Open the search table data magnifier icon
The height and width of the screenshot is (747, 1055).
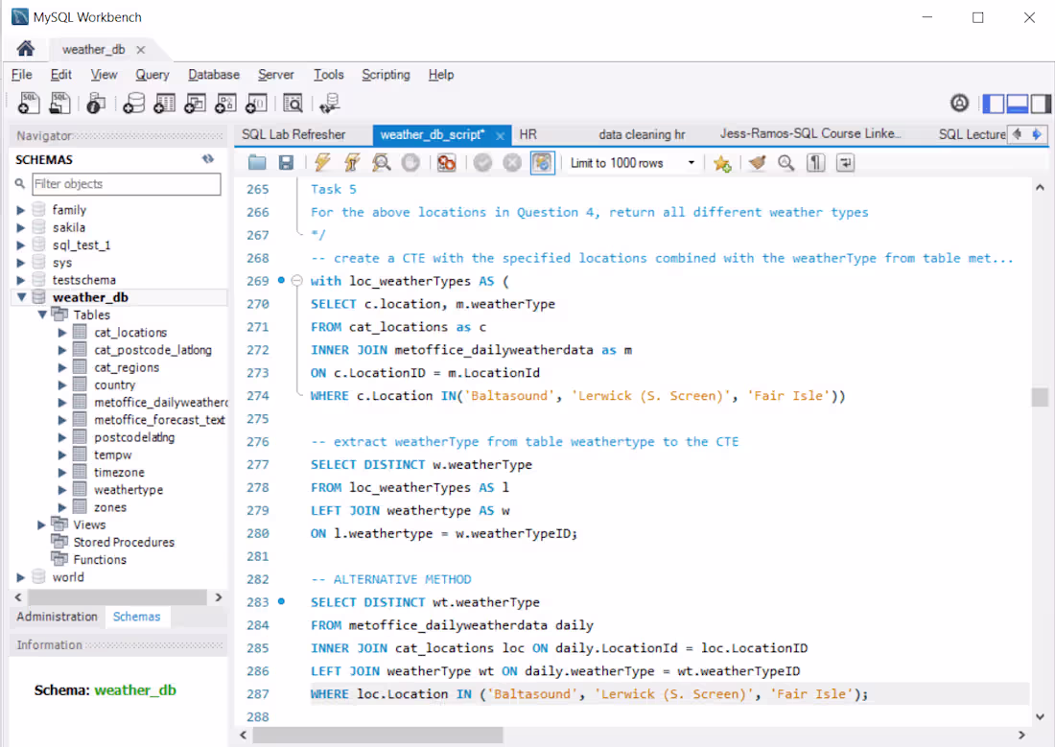click(x=293, y=104)
